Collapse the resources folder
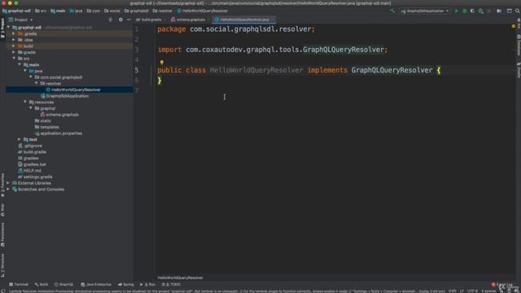 pyautogui.click(x=25, y=102)
